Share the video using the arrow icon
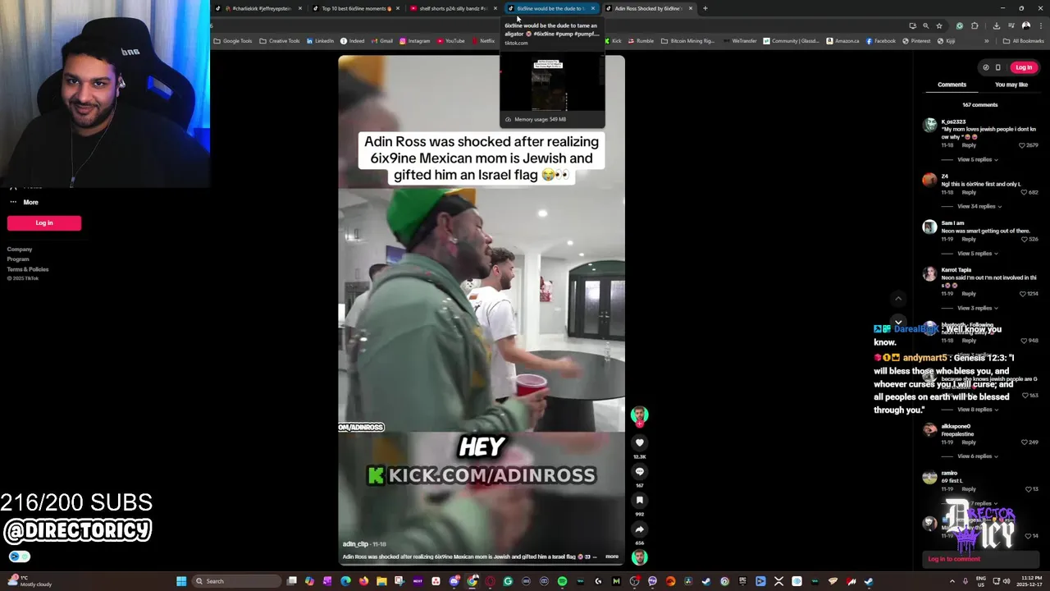 tap(640, 529)
